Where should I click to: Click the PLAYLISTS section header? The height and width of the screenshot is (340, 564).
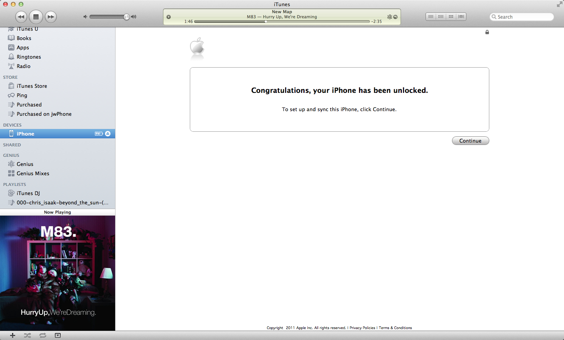pyautogui.click(x=15, y=185)
